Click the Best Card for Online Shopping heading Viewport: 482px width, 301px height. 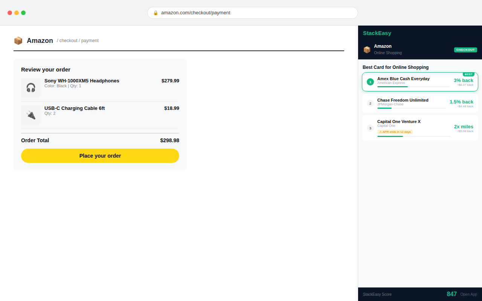pyautogui.click(x=395, y=67)
